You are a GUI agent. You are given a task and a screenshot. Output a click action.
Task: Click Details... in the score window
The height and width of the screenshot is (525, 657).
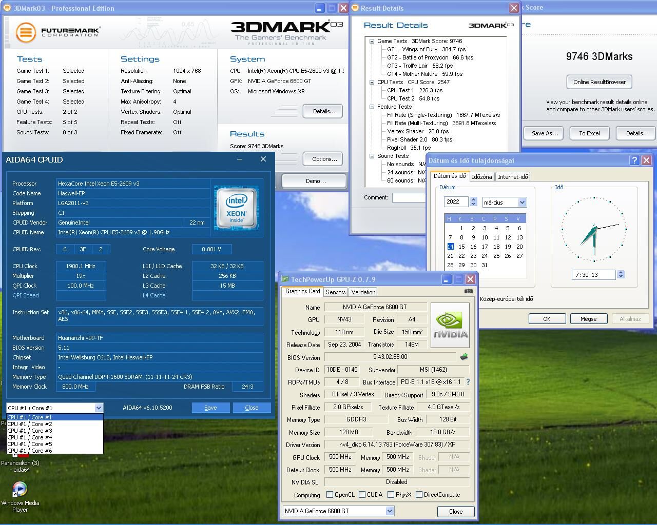click(636, 133)
